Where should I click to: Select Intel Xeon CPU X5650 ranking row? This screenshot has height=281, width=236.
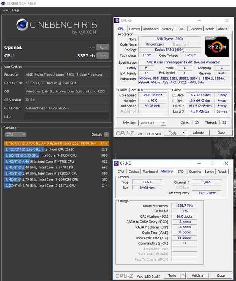click(57, 150)
